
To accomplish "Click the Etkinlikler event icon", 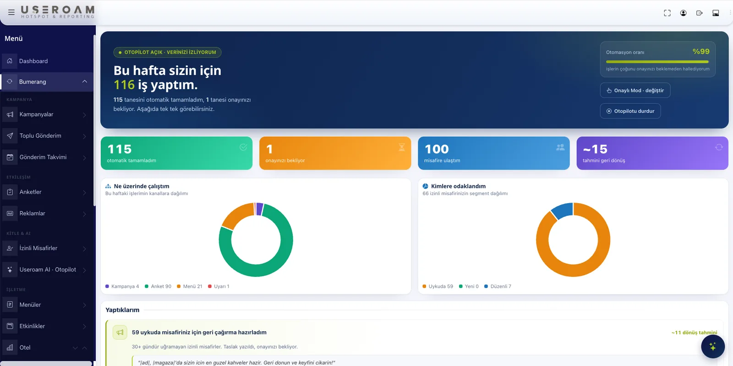I will [10, 326].
